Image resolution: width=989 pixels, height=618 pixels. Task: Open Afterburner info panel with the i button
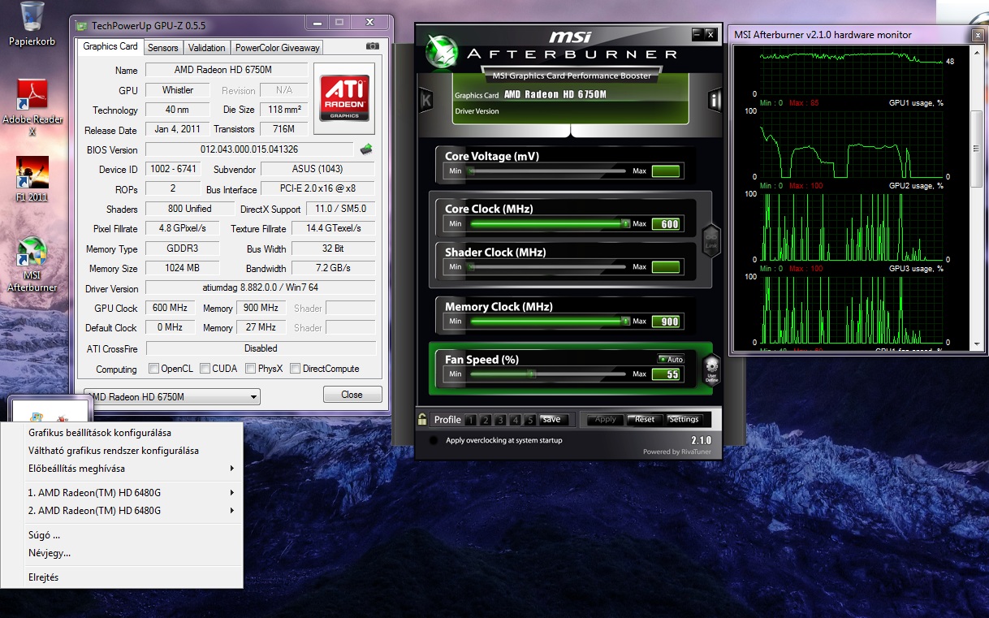pyautogui.click(x=715, y=101)
